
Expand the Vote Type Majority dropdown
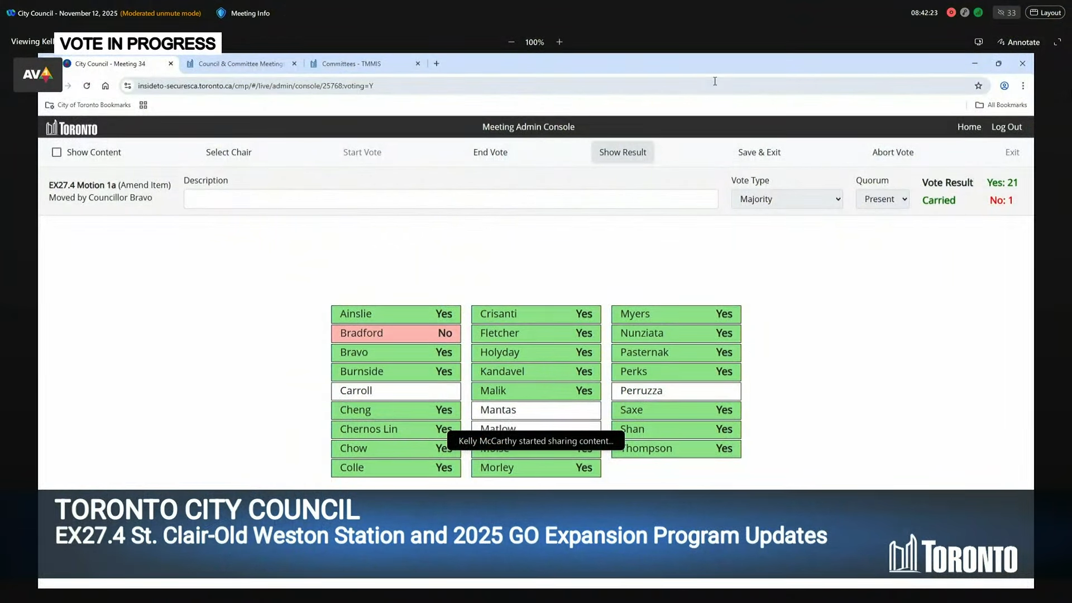tap(787, 199)
